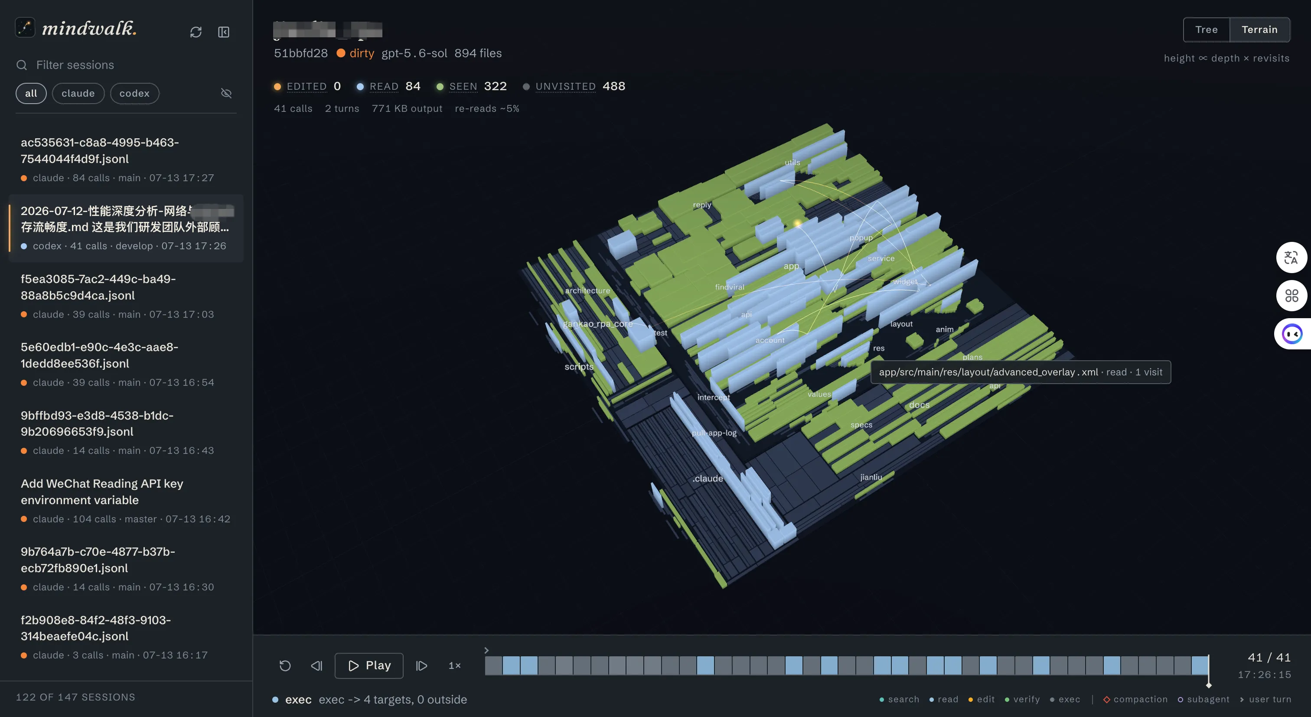Viewport: 1311px width, 717px height.
Task: Focus the Filter sessions field
Action: 126,65
